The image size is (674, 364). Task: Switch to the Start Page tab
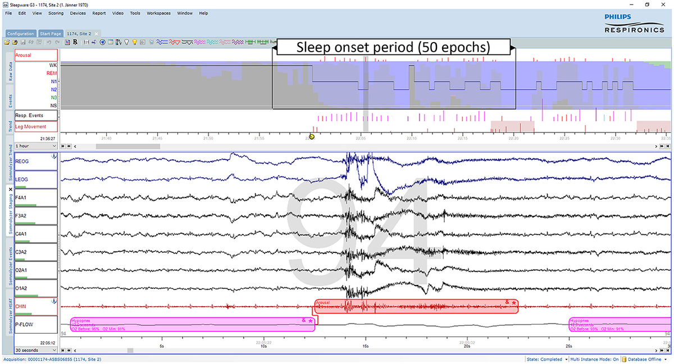(51, 33)
